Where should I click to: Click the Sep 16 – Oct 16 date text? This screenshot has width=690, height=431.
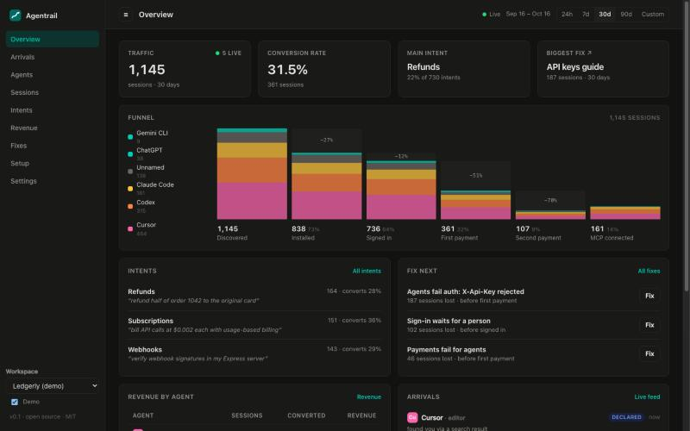(528, 14)
